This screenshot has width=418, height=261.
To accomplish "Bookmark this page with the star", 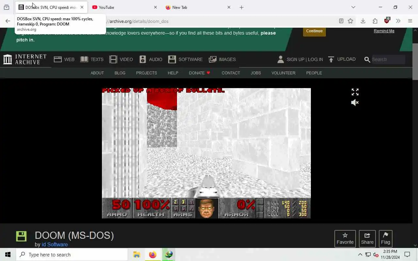I will 350,21.
